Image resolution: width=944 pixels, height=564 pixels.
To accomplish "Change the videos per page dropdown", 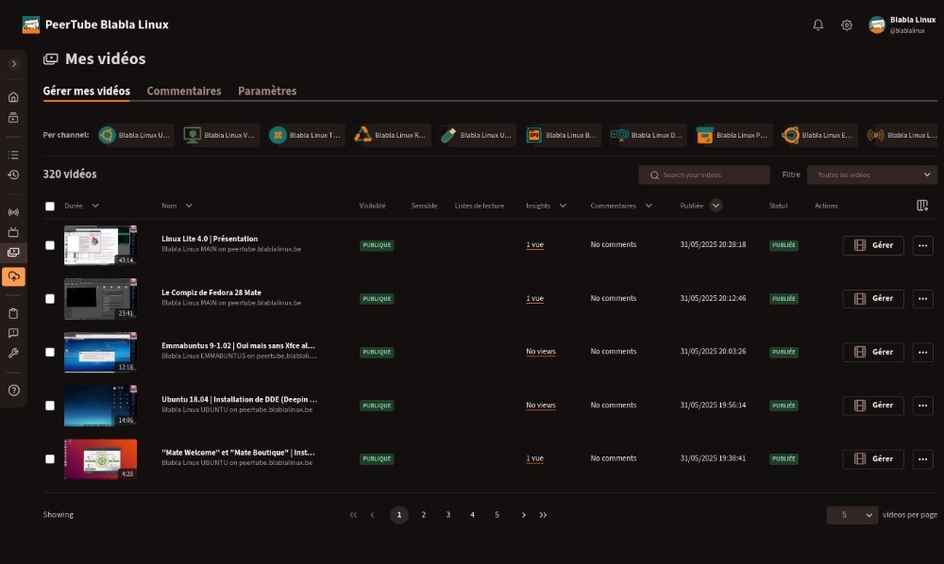I will click(851, 515).
